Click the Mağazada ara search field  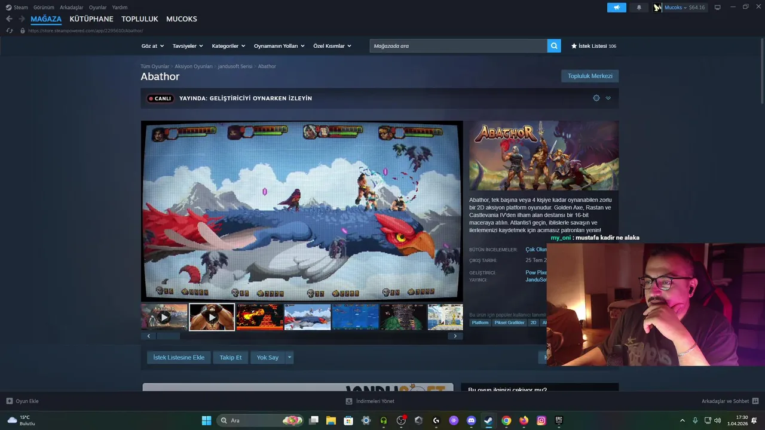(x=458, y=46)
